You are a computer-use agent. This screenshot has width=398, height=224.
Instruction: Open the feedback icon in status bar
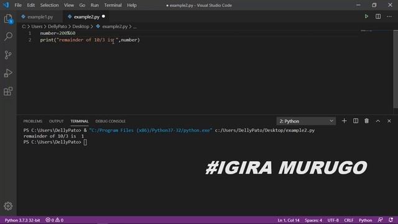pos(380,220)
